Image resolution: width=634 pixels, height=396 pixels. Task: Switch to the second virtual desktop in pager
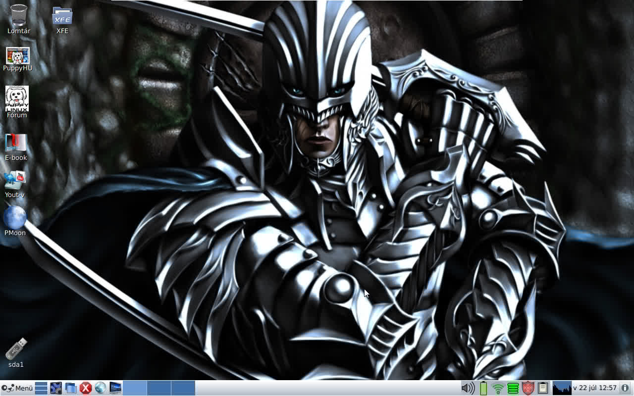click(159, 388)
